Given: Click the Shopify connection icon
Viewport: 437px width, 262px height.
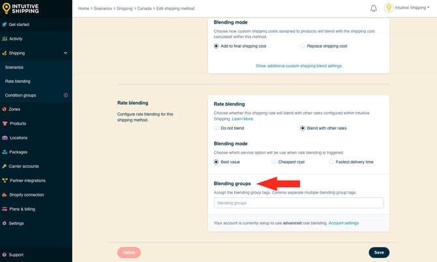Looking at the screenshot, I should (x=5, y=195).
